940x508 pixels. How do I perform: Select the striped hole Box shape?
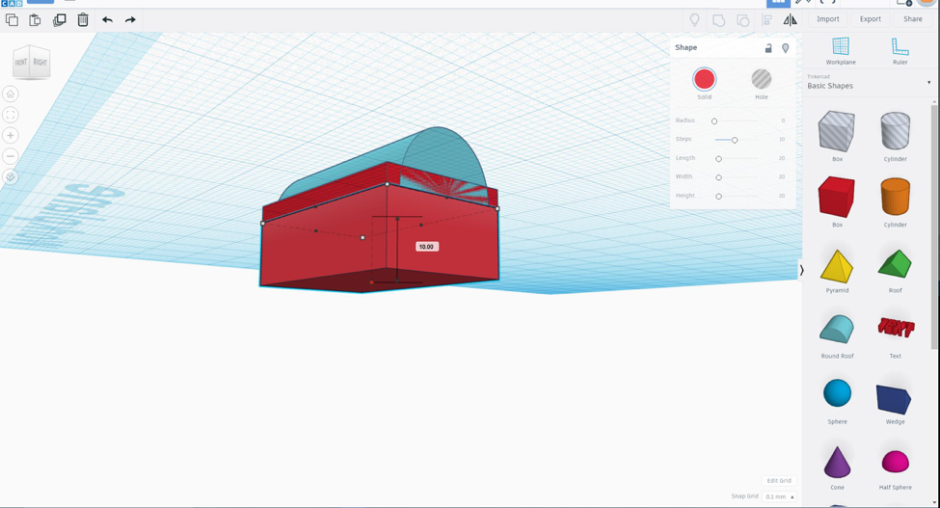coord(837,132)
